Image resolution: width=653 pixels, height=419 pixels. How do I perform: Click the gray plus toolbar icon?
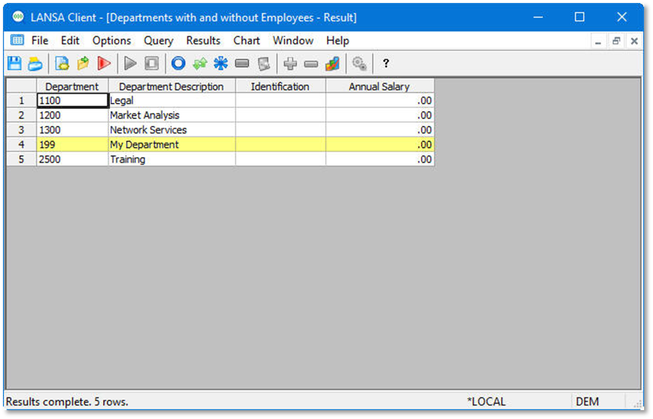[x=291, y=64]
